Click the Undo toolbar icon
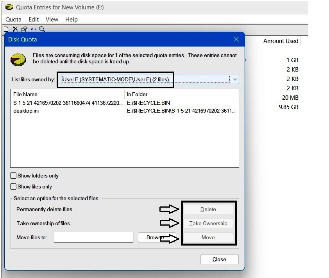The image size is (329, 278). tap(33, 29)
